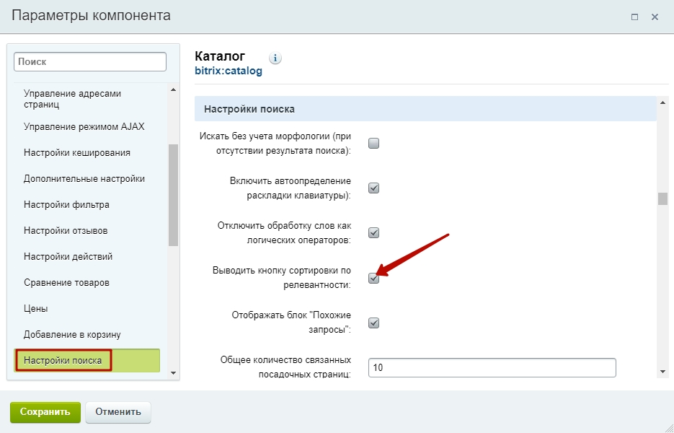Open 'Настройки фильтра' section
The width and height of the screenshot is (674, 433).
click(66, 205)
